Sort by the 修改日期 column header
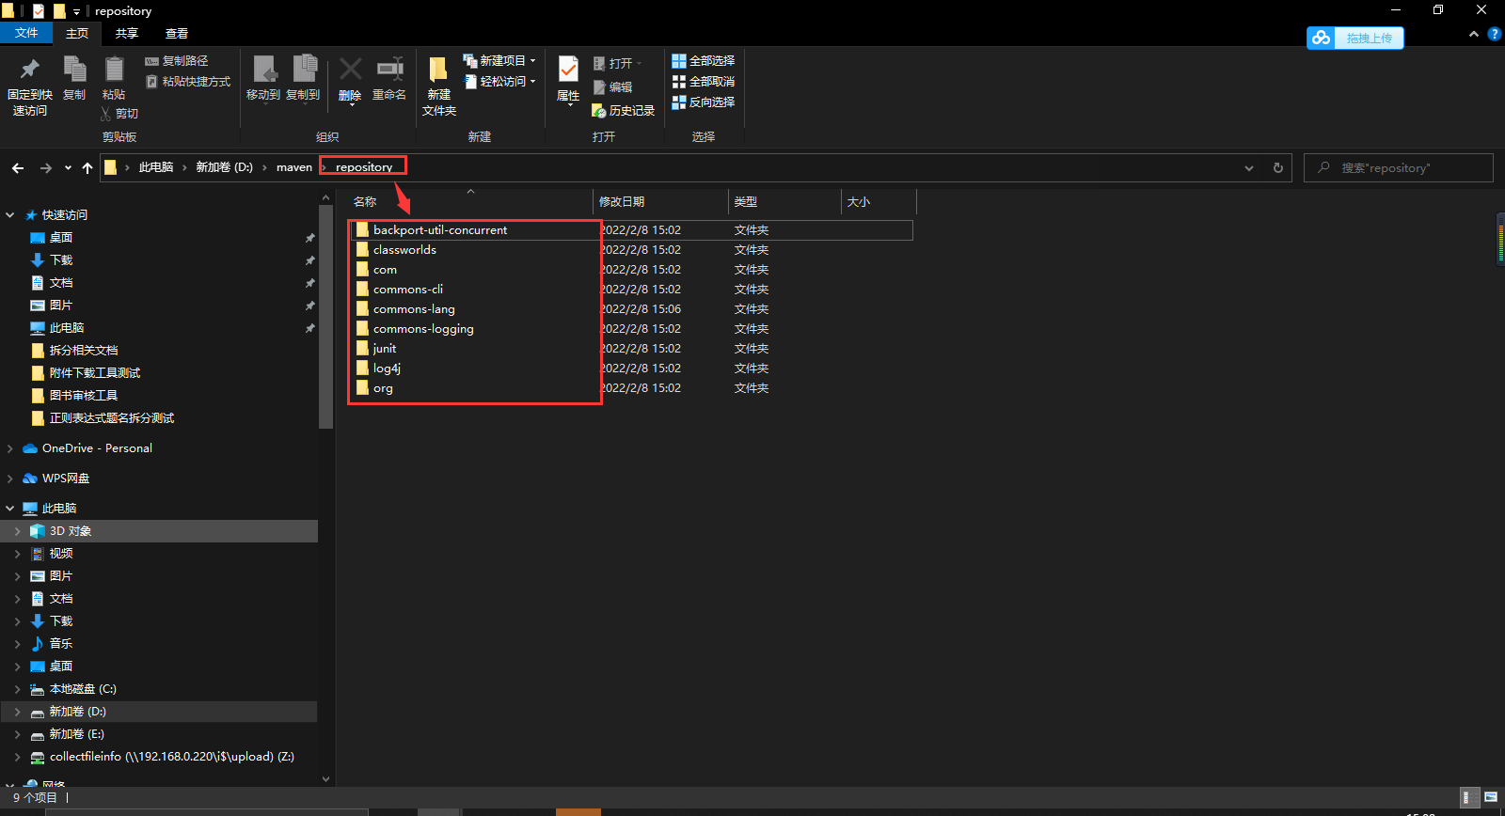Image resolution: width=1505 pixels, height=816 pixels. pyautogui.click(x=661, y=202)
